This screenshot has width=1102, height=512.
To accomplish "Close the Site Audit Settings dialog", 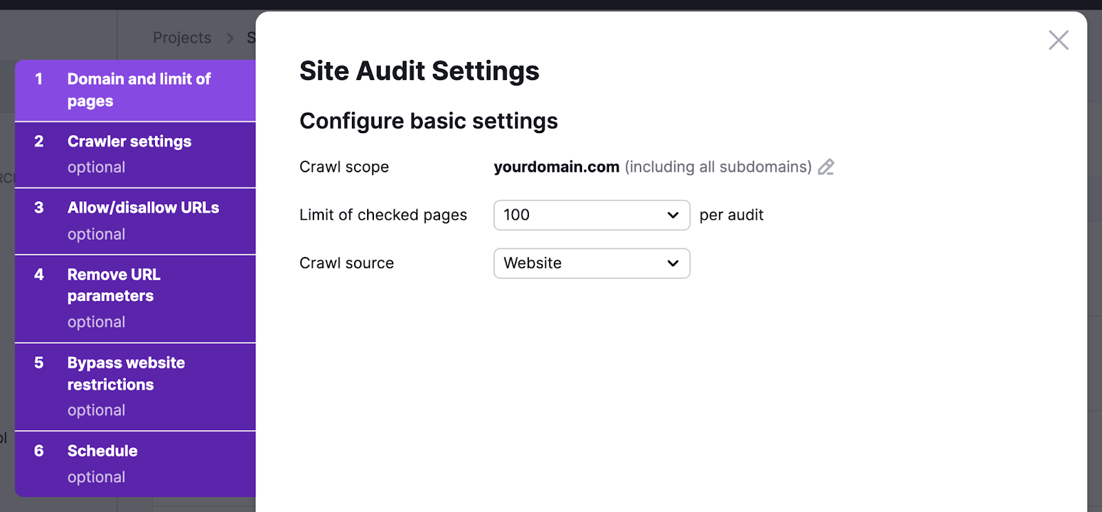I will coord(1058,40).
